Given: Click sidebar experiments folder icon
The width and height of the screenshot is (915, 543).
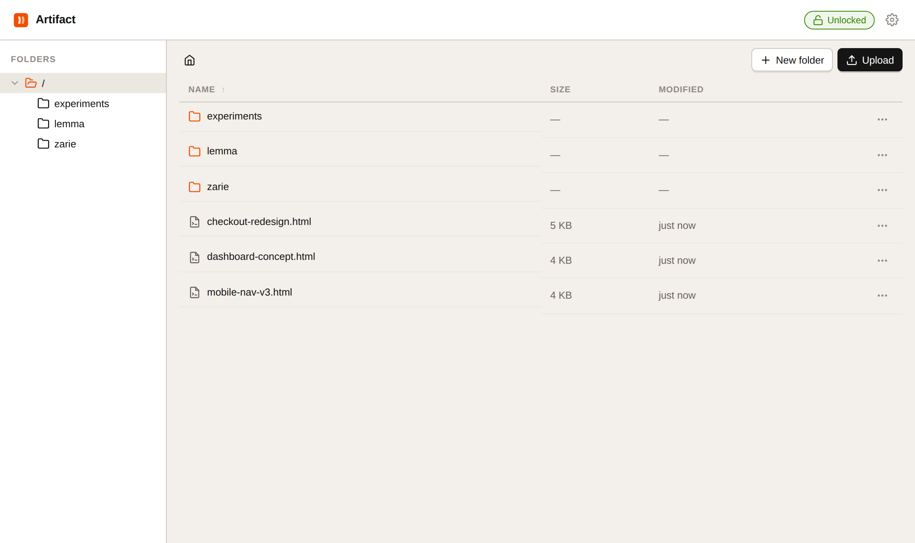Looking at the screenshot, I should (x=43, y=104).
